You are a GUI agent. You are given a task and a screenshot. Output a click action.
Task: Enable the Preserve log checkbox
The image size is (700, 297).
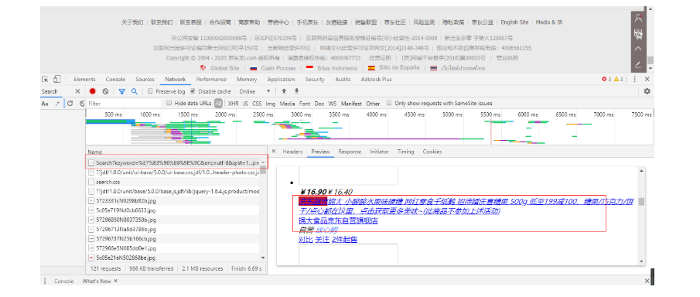[151, 91]
